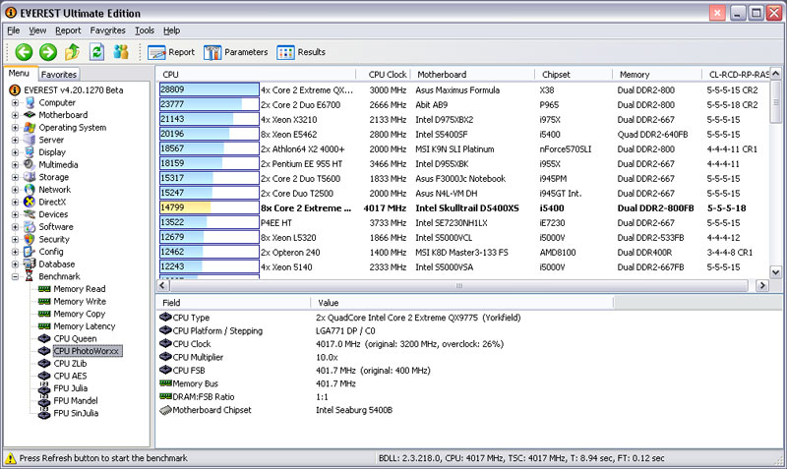Screen dimensions: 787x469
Task: Select Display icon in the tree
Action: (x=30, y=152)
